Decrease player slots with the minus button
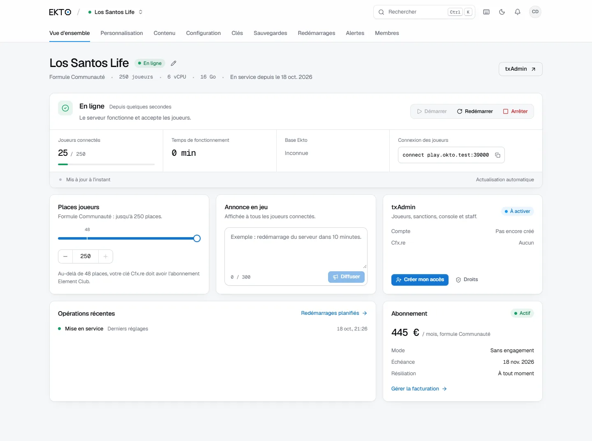The width and height of the screenshot is (592, 441). (65, 256)
